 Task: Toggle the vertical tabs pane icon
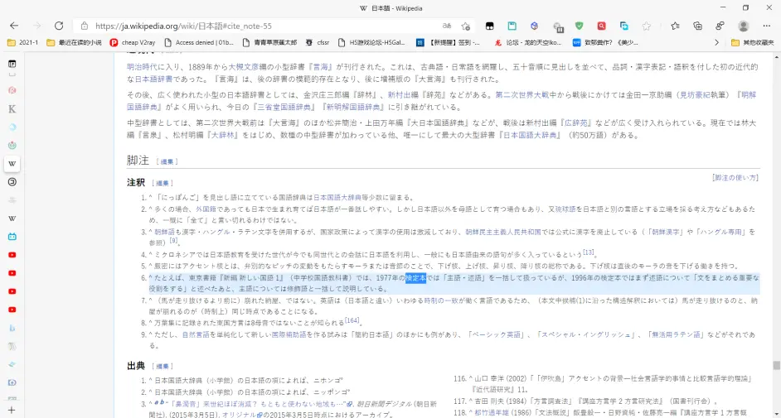(x=12, y=64)
